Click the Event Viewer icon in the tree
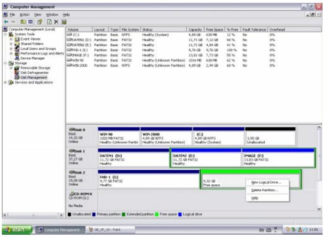Image resolution: width=323 pixels, height=237 pixels. [x=17, y=39]
